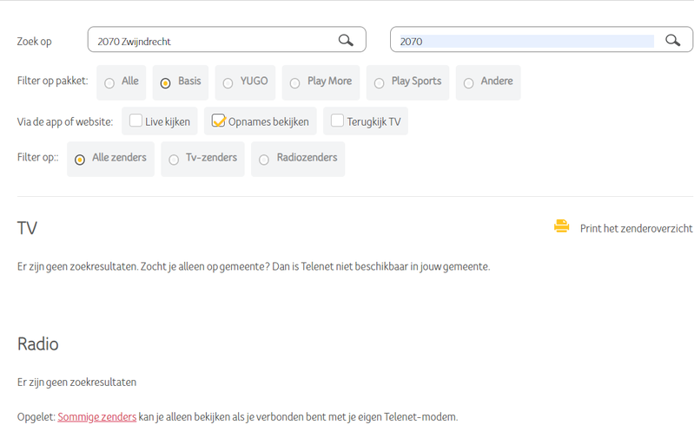
Task: Click the magnifier icon in Zwijndrecht search field
Action: pos(346,40)
